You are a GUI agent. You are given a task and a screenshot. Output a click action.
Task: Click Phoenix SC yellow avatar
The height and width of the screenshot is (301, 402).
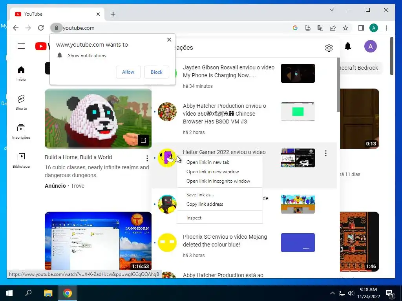(167, 243)
